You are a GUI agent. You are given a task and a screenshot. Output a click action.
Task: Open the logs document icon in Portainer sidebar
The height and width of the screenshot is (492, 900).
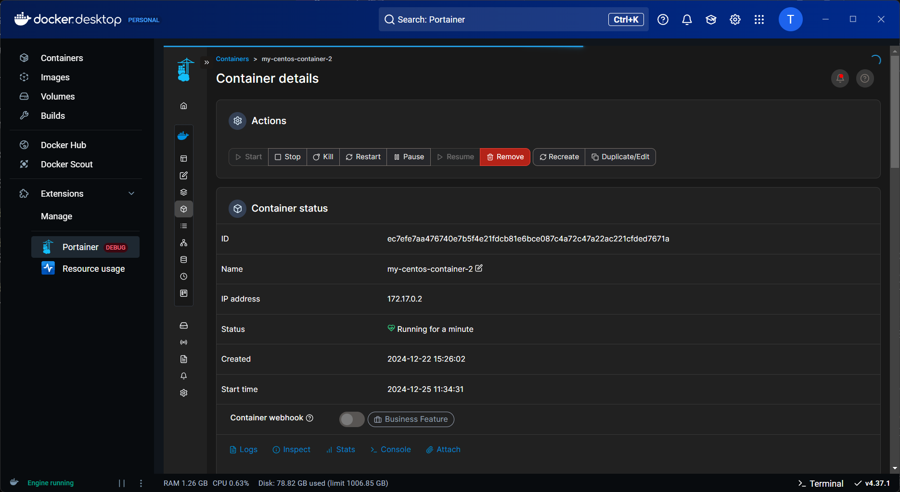click(x=183, y=359)
